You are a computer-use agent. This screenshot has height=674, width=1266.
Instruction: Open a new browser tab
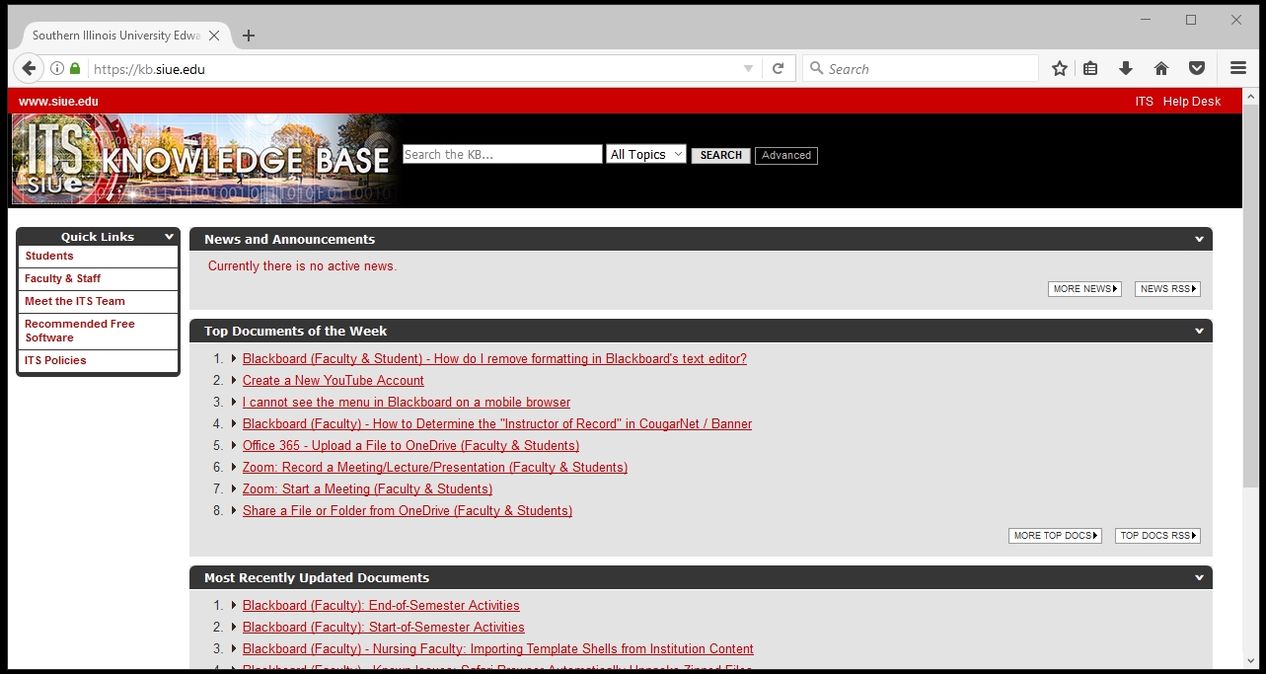(x=249, y=36)
